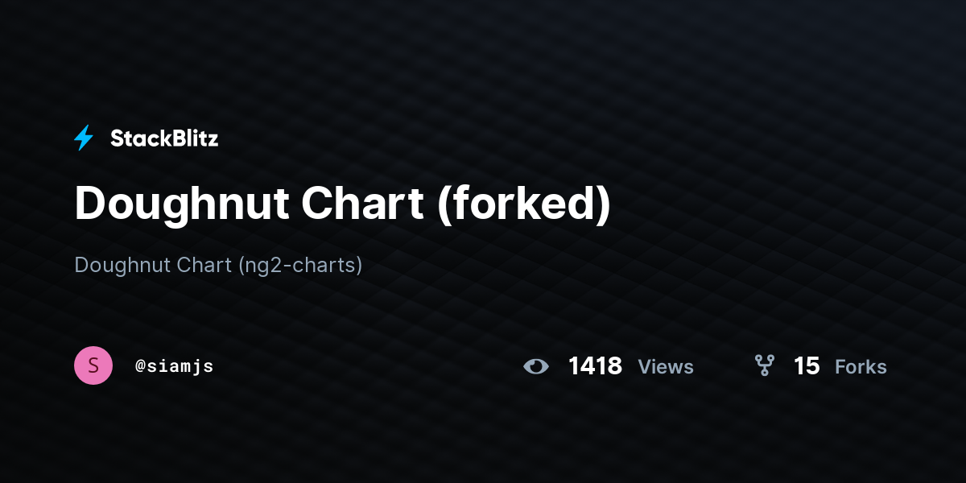
Task: Click the Views label
Action: [666, 367]
